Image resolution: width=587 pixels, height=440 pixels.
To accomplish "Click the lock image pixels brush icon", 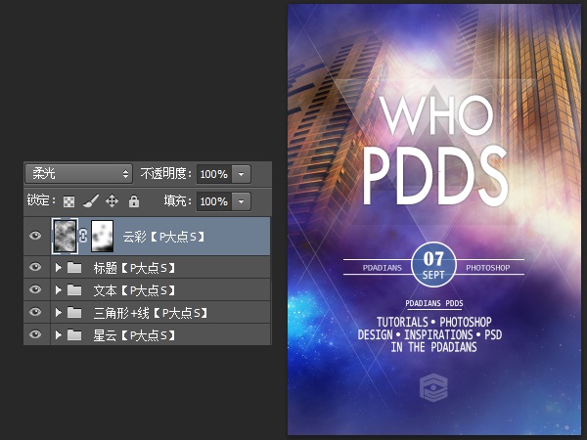I will click(x=91, y=200).
